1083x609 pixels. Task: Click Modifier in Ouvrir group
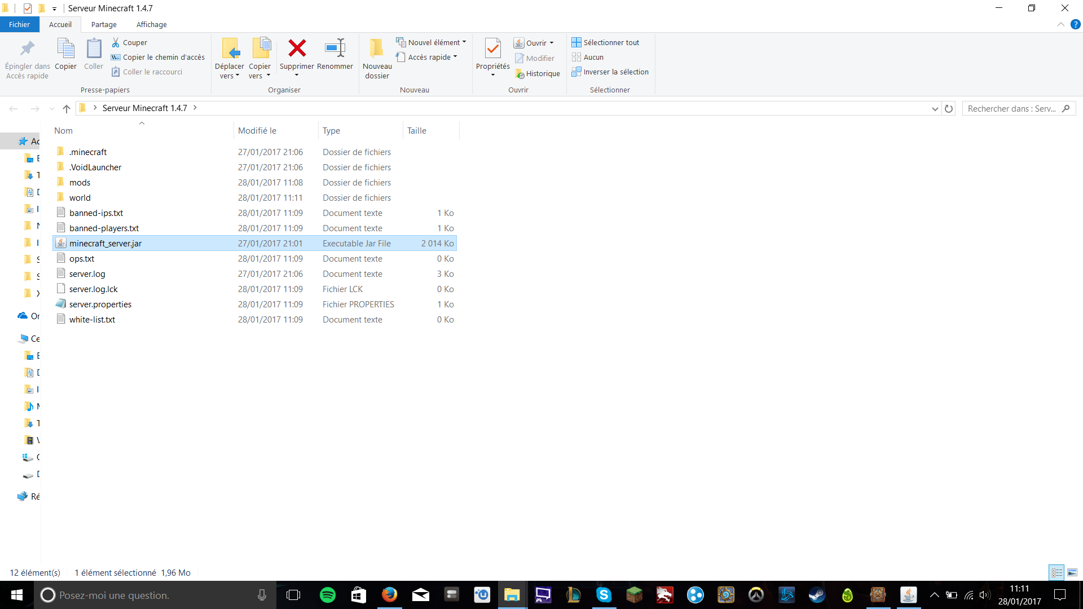535,58
